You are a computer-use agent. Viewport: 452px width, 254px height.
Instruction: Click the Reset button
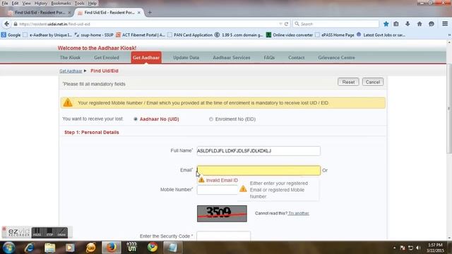[x=348, y=82]
